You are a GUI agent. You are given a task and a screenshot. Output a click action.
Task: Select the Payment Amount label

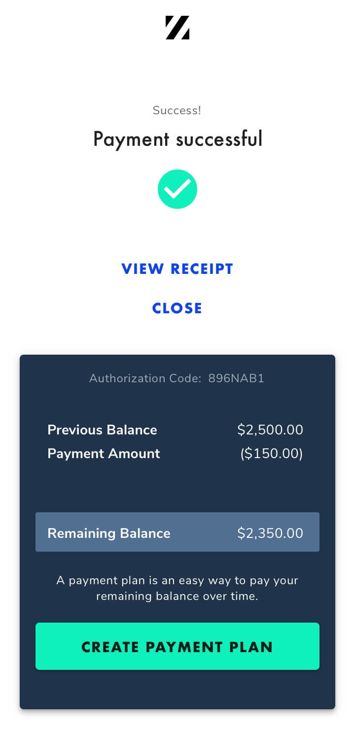pos(104,454)
